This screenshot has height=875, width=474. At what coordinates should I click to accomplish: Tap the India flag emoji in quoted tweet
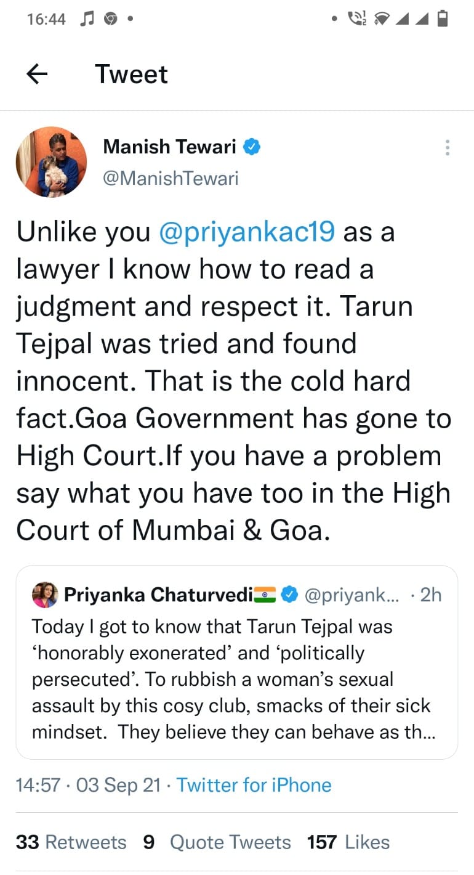[265, 595]
